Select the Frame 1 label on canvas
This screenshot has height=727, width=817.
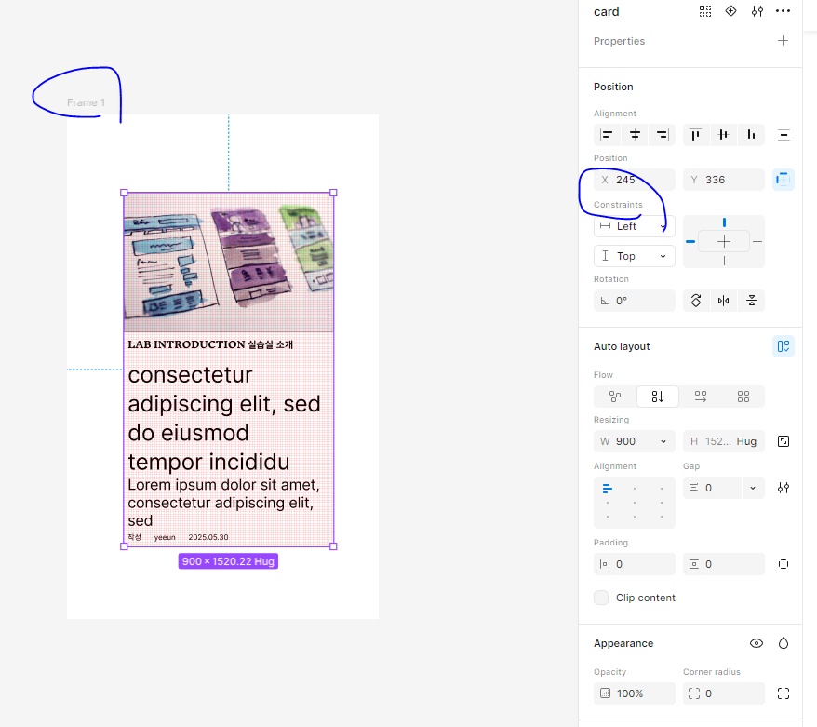(x=86, y=102)
